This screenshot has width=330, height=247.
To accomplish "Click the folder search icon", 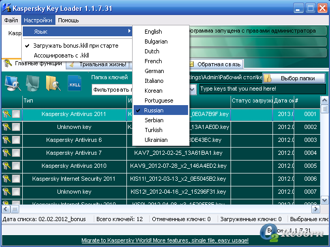I will pos(53,83).
